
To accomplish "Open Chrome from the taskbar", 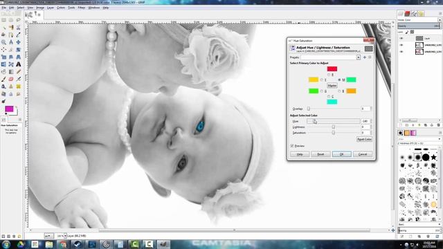I will 63,244.
